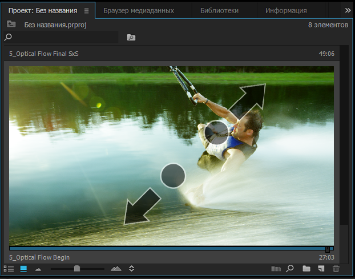Select the Проект: Без названия tab

(43, 11)
